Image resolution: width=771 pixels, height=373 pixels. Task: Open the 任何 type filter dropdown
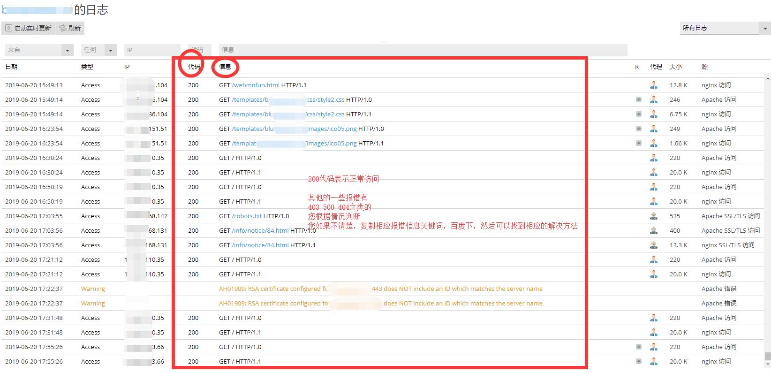point(98,50)
